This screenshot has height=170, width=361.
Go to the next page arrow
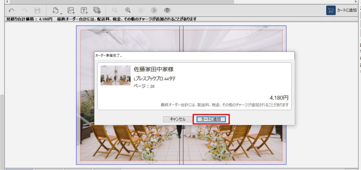click(x=154, y=11)
